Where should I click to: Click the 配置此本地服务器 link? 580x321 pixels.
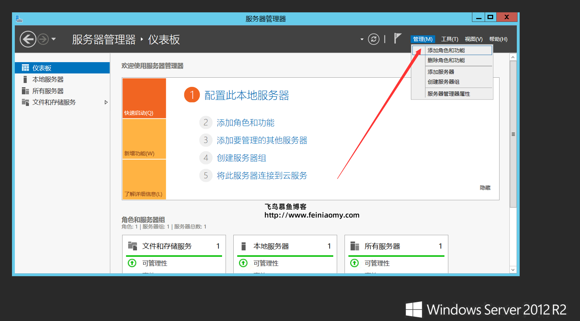[246, 95]
